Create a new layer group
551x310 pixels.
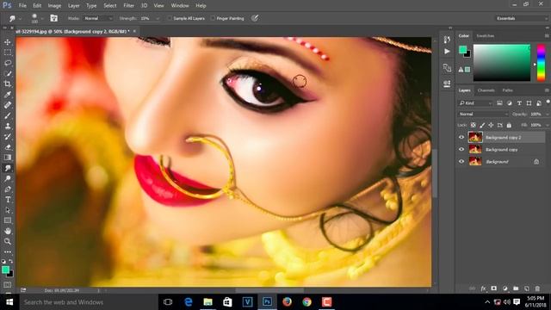(x=516, y=288)
